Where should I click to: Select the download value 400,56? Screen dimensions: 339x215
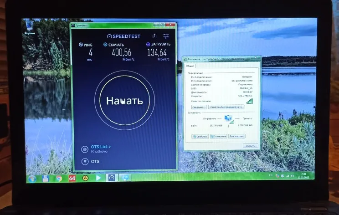[x=122, y=52]
